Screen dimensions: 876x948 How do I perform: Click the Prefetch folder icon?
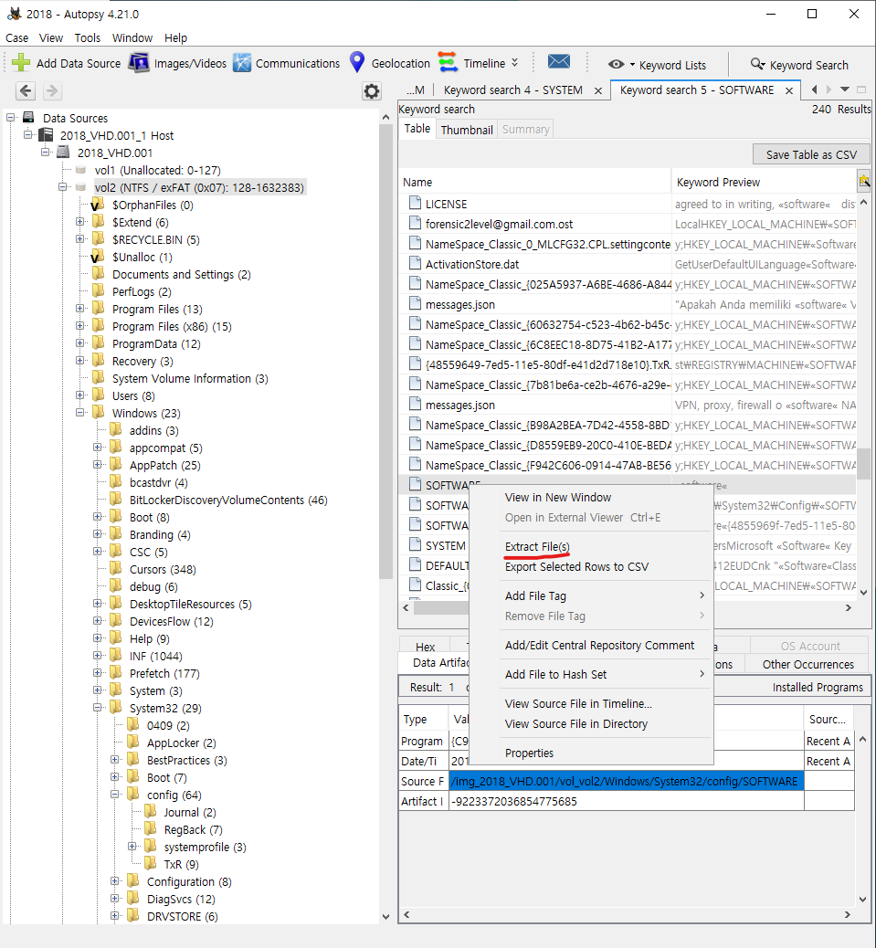(115, 673)
